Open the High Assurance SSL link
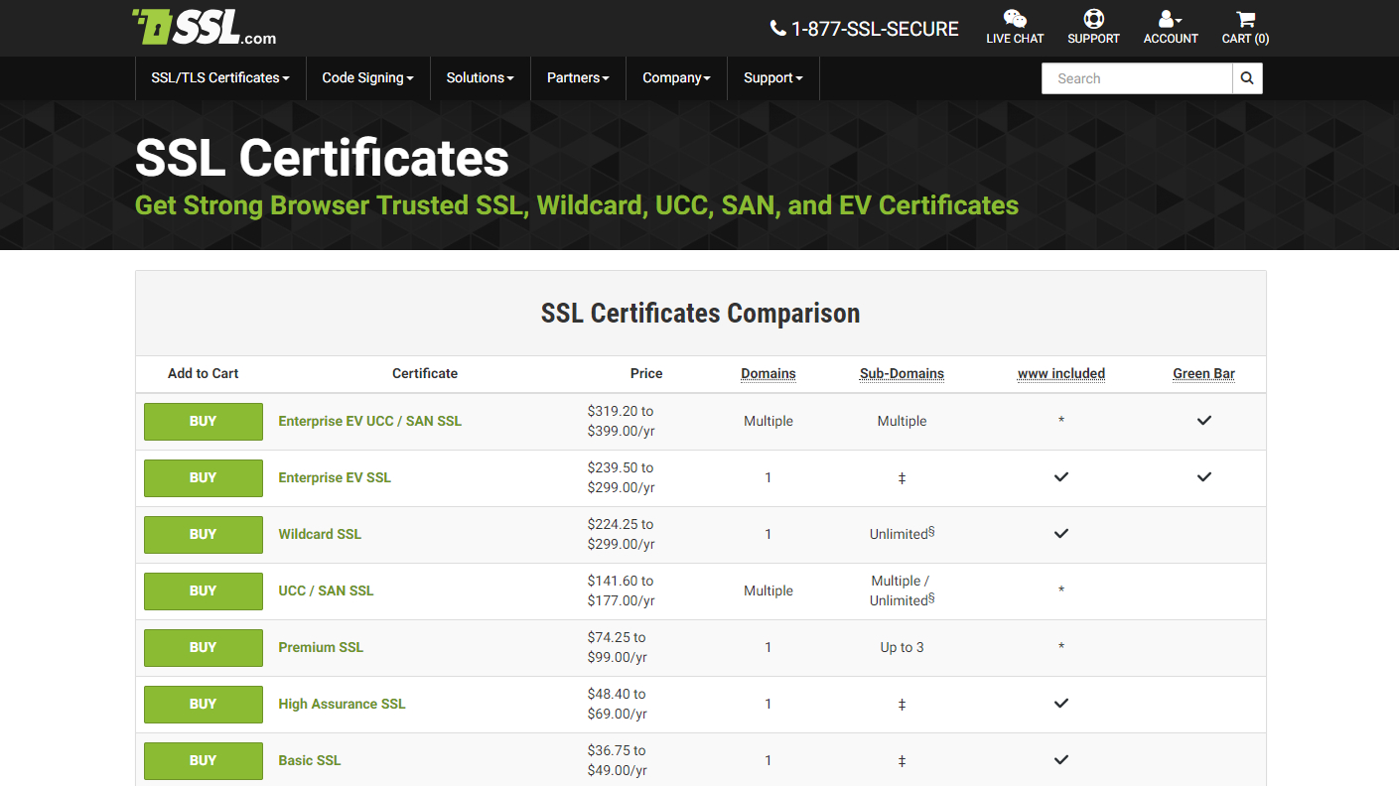Screen dimensions: 1399x786 click(342, 704)
